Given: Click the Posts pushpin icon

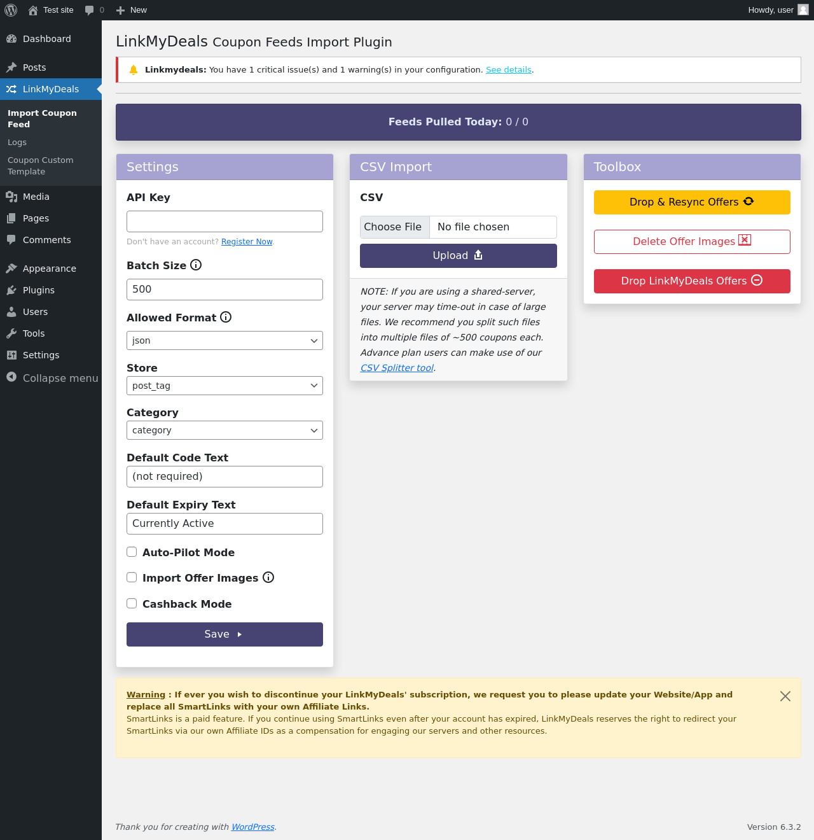Looking at the screenshot, I should pyautogui.click(x=11, y=67).
